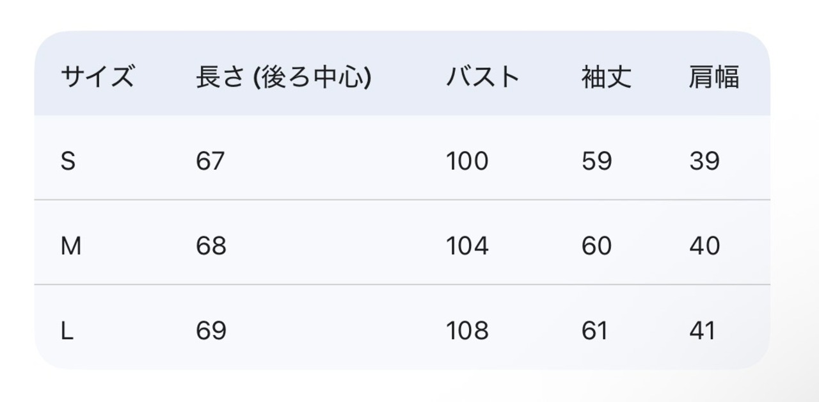Click length value 68 for size M
Screen dimensions: 819x402
[211, 246]
